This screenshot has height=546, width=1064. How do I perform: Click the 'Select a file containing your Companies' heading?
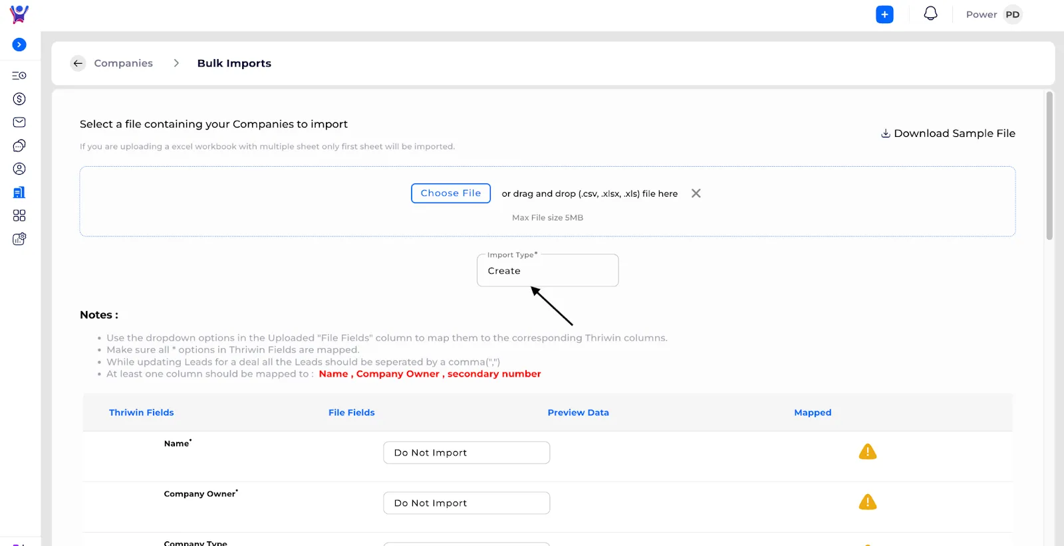click(213, 124)
